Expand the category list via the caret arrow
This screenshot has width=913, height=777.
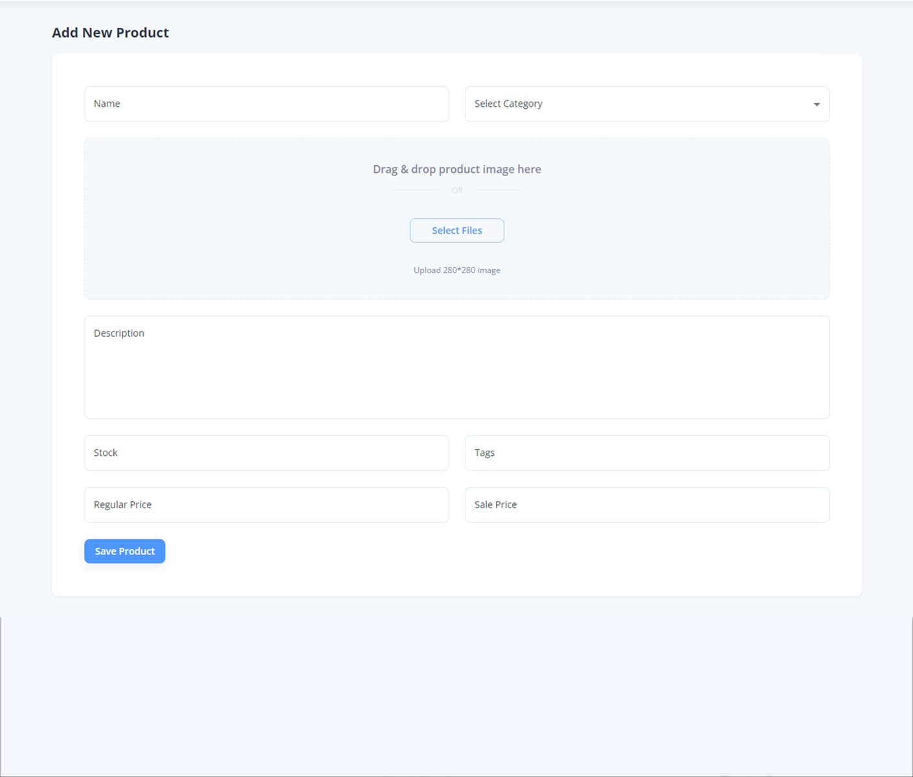pyautogui.click(x=815, y=104)
